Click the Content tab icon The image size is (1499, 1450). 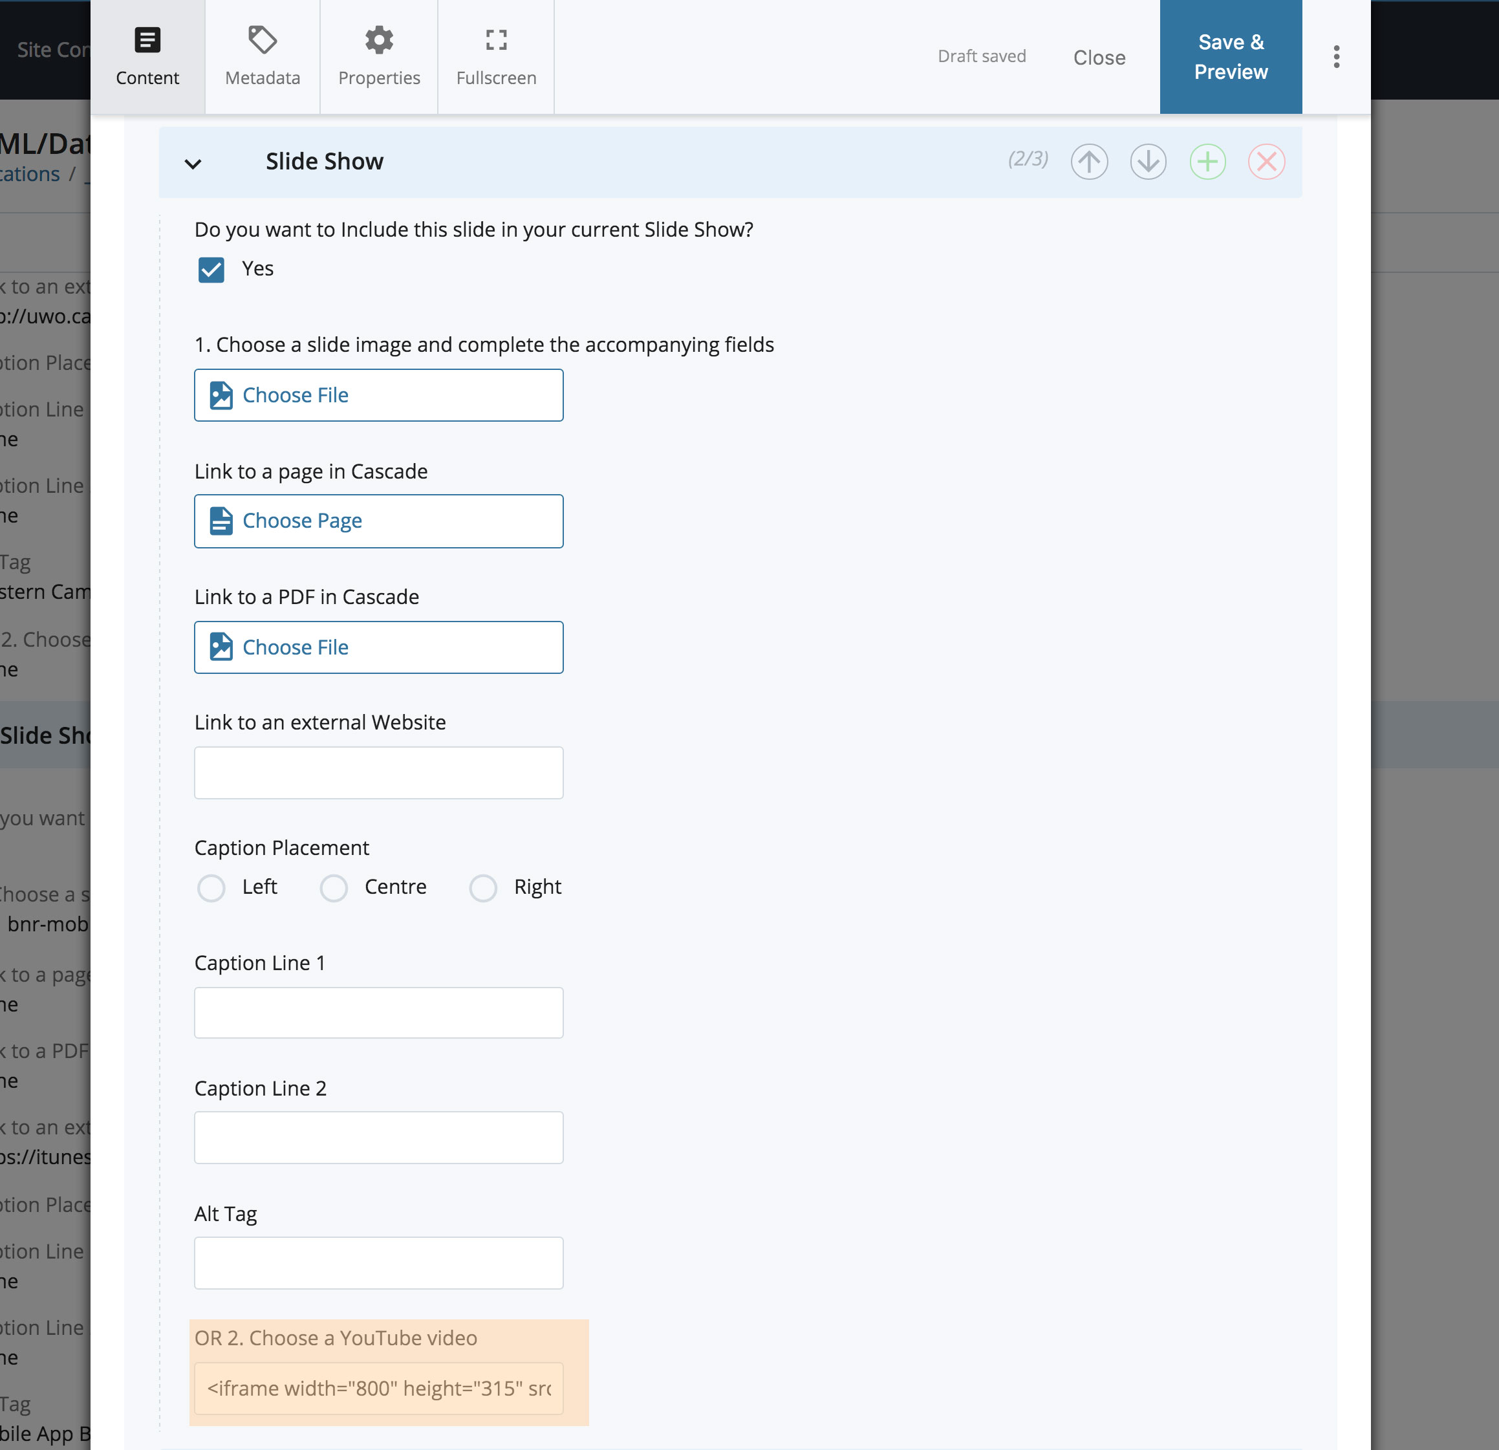147,39
